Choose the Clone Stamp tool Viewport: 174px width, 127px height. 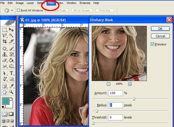(4, 54)
